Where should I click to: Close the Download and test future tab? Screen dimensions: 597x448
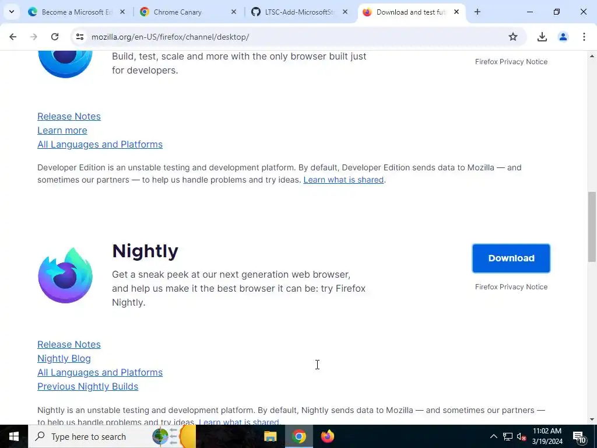click(456, 12)
